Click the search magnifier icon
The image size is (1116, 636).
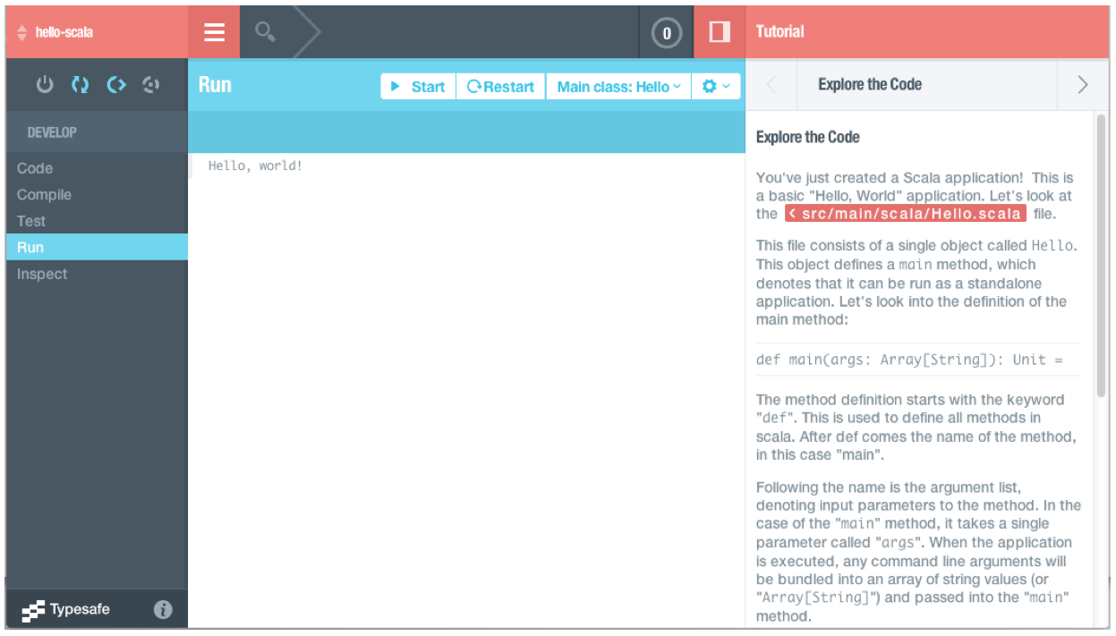(265, 32)
